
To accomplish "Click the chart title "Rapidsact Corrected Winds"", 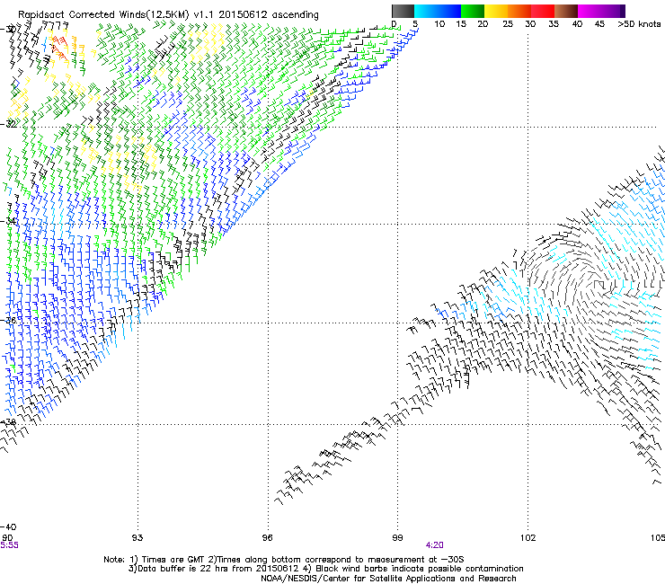I will point(82,15).
